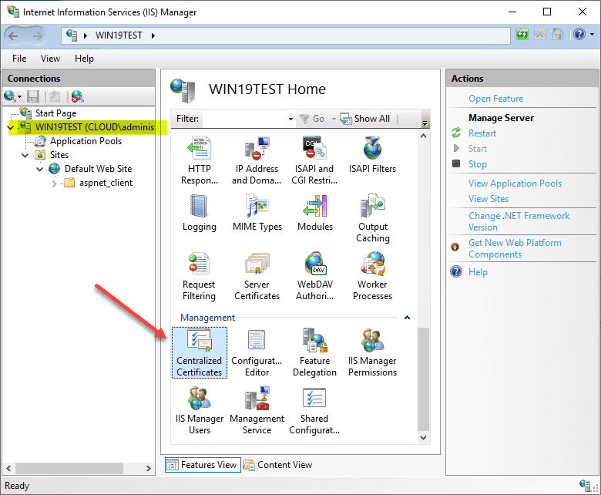The image size is (601, 495).
Task: Open the Logging feature
Action: coord(200,213)
